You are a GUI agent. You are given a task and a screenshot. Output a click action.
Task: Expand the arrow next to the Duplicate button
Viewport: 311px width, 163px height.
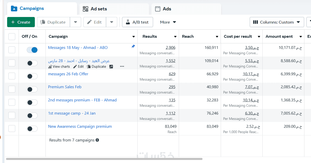pos(76,22)
